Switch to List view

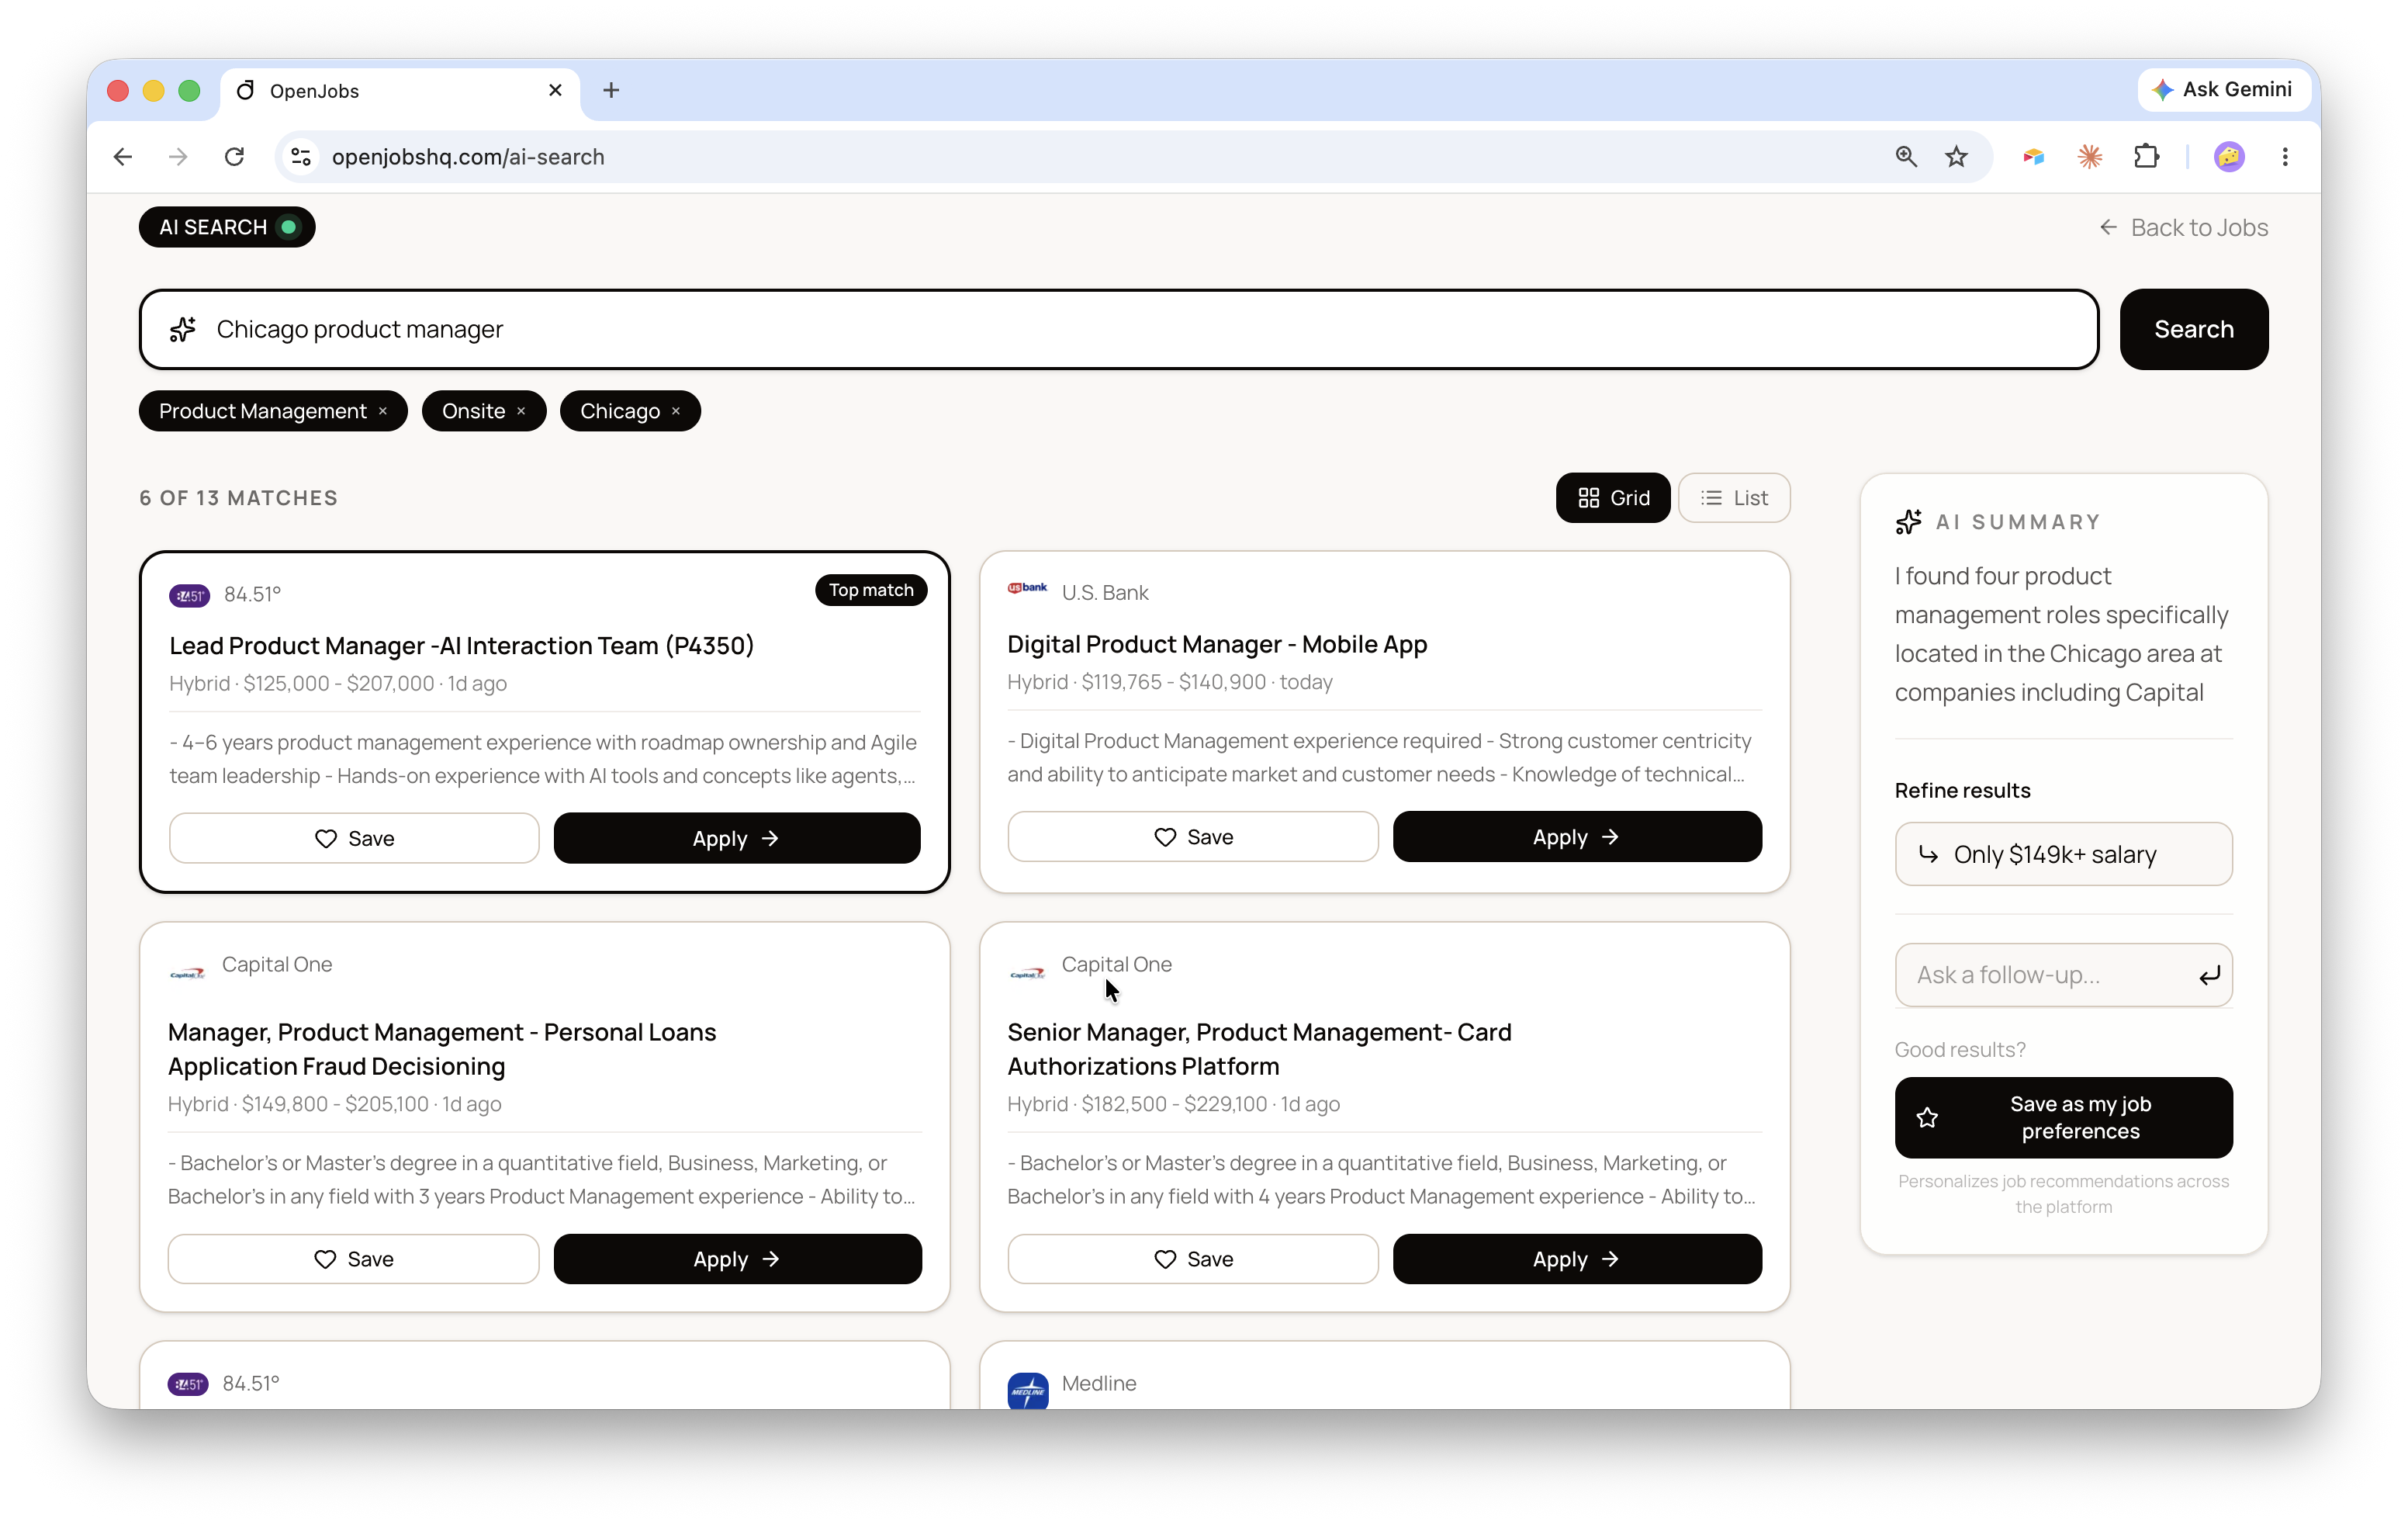click(1734, 498)
